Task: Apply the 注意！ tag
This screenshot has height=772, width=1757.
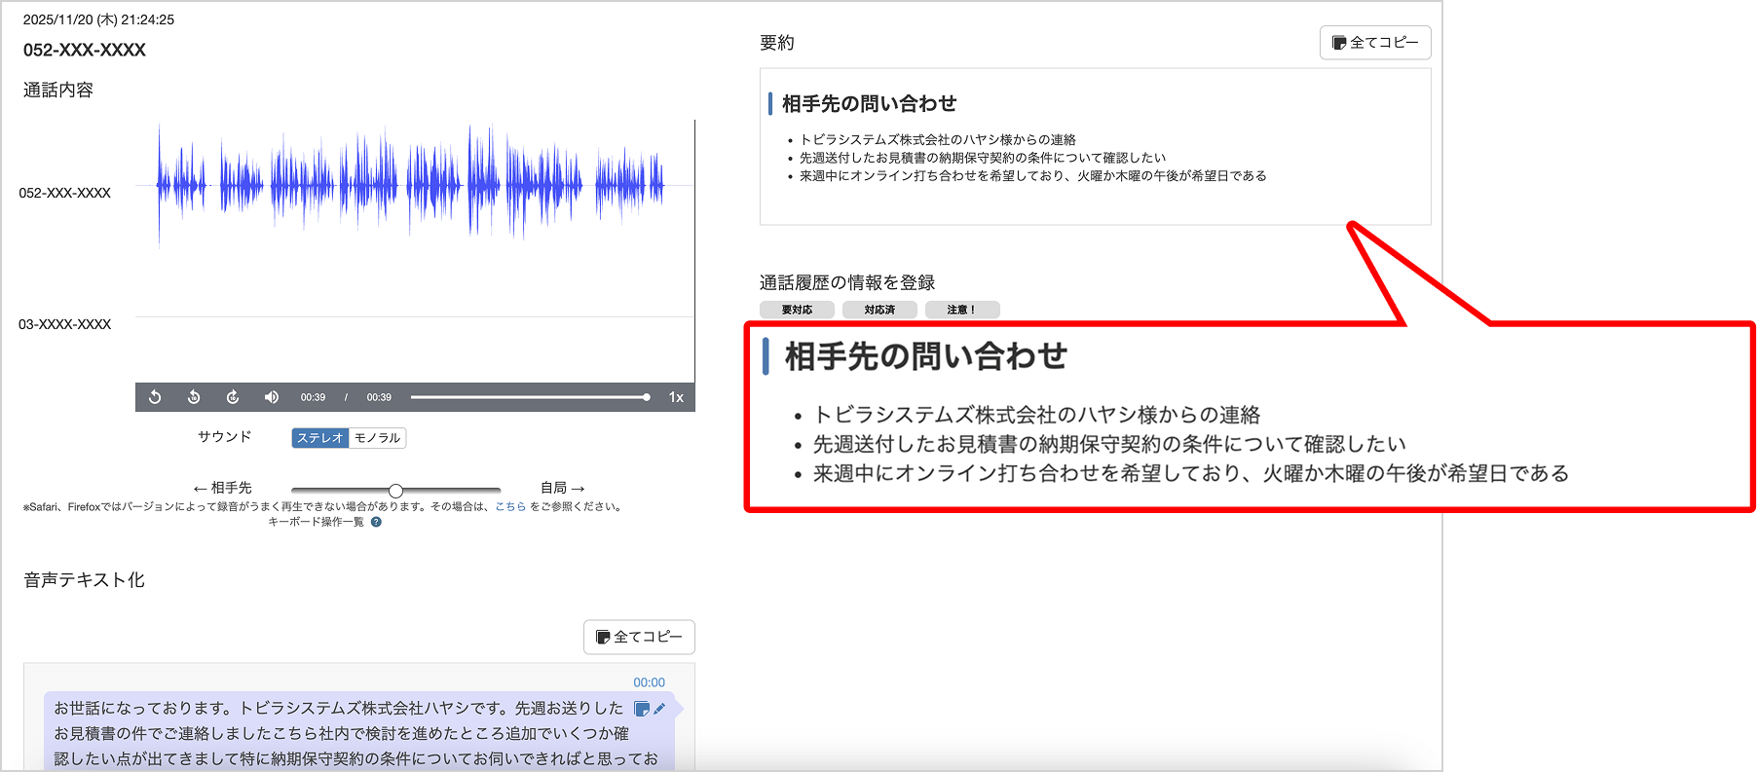Action: 962,310
